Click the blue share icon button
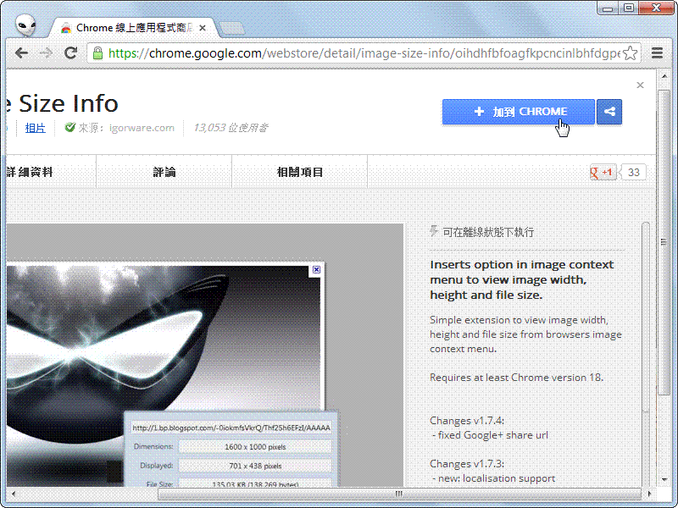 (x=609, y=112)
